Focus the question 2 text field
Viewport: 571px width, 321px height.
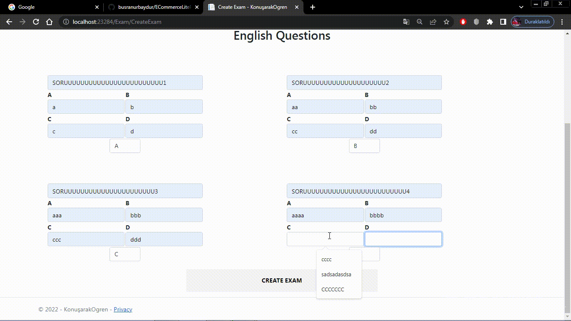coord(364,83)
